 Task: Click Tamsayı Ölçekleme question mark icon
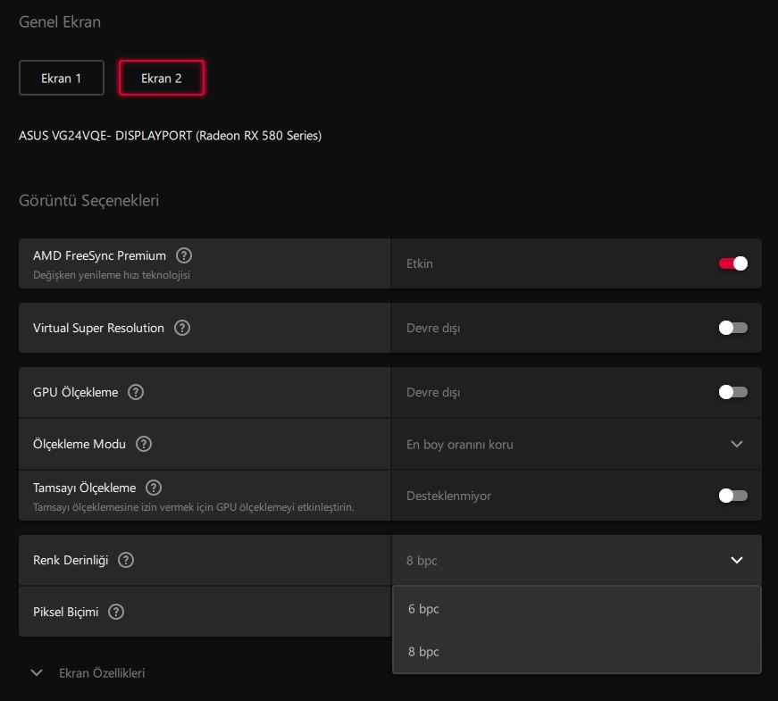(x=154, y=488)
